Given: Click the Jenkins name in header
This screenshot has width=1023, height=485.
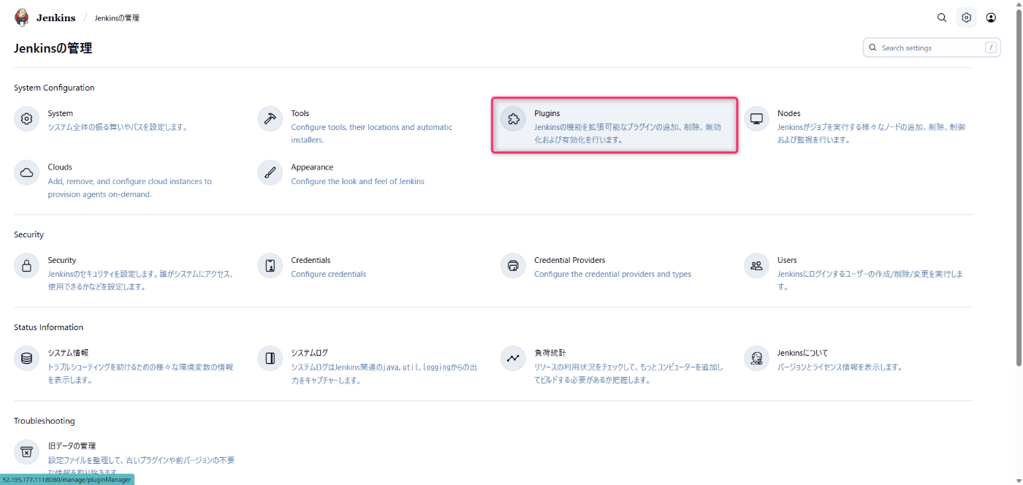Looking at the screenshot, I should 56,18.
